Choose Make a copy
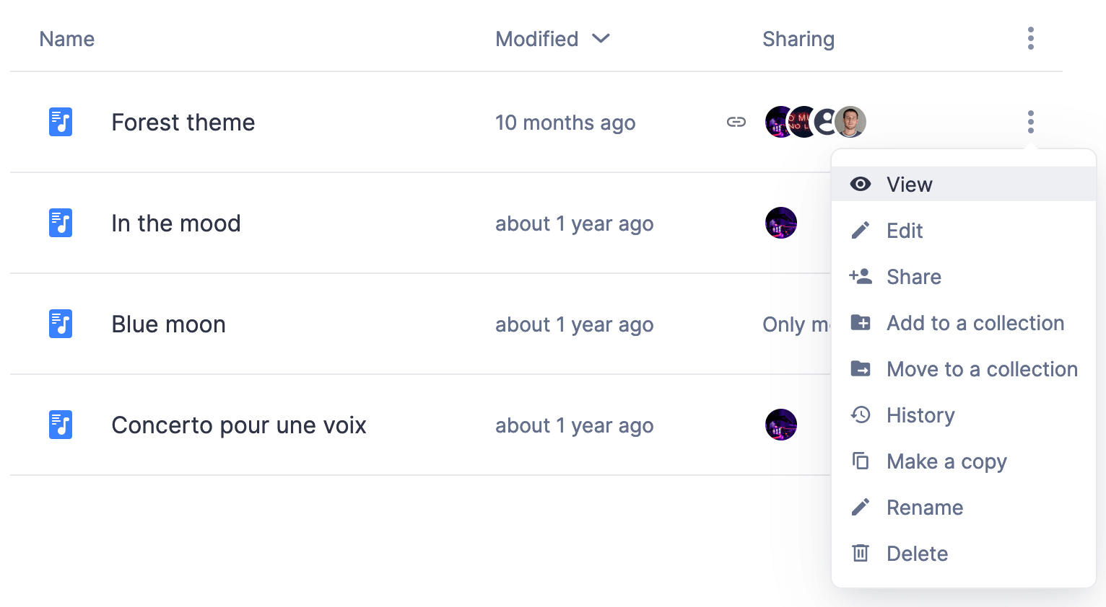 pos(946,461)
